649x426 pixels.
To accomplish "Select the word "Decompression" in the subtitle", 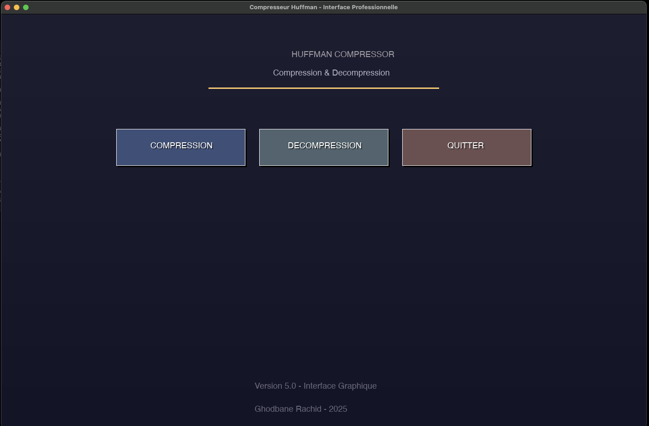I will tap(361, 73).
